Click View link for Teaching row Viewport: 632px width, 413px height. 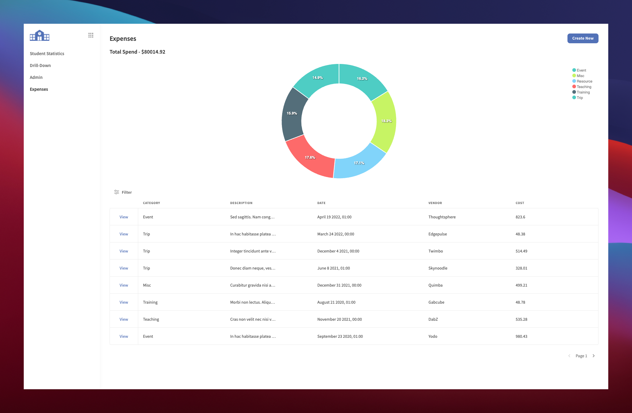pos(124,319)
